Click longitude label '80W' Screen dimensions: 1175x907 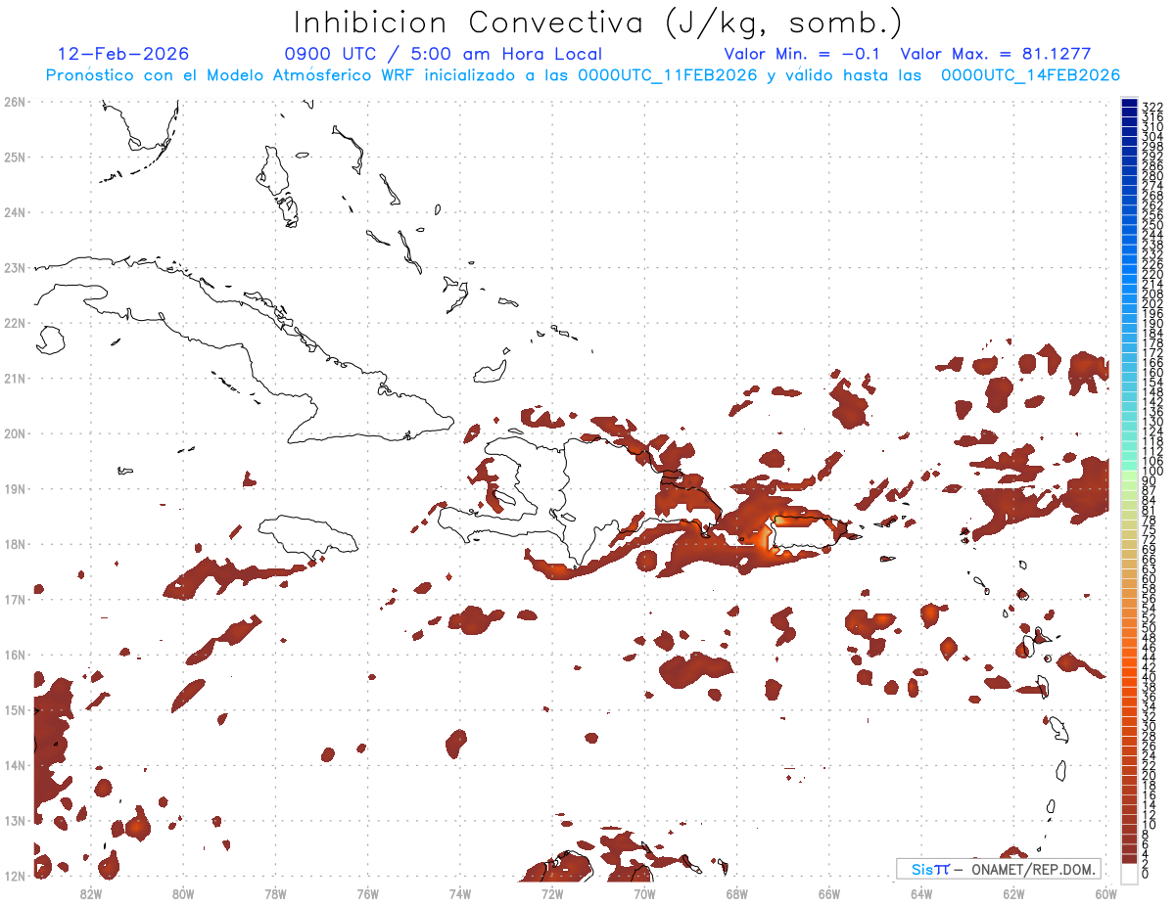[x=182, y=893]
